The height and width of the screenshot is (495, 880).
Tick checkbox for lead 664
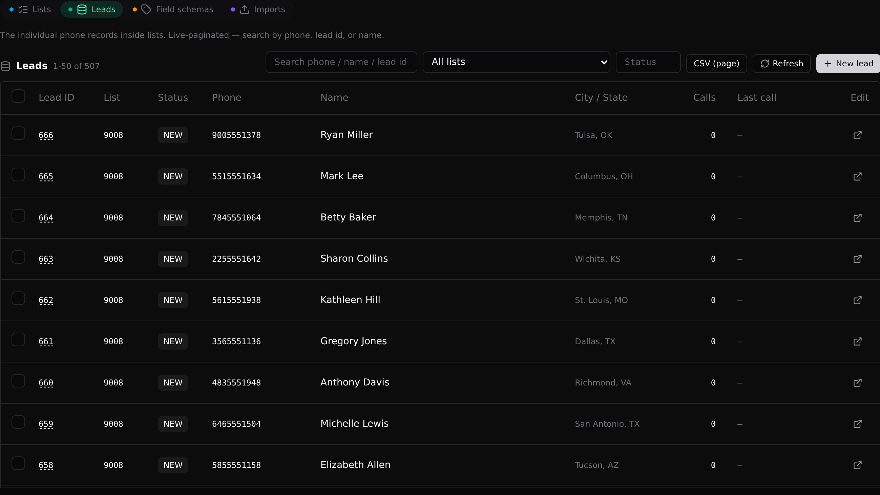18,216
